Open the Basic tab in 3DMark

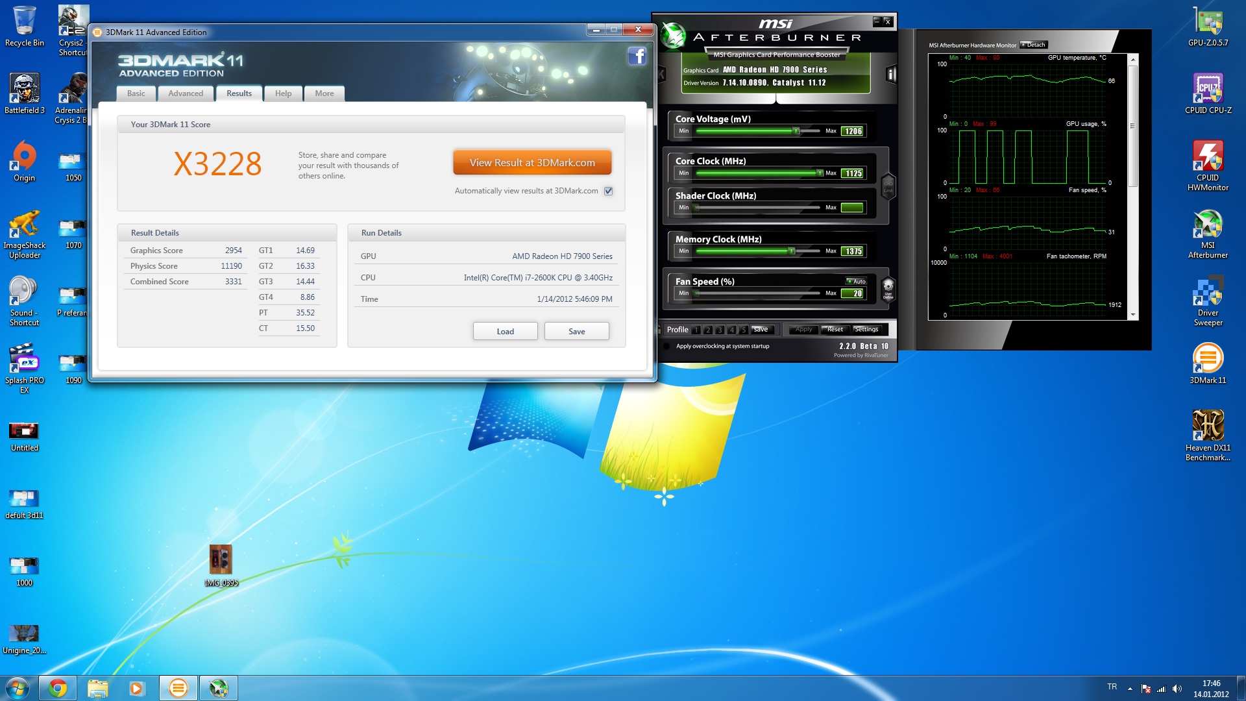(x=136, y=93)
